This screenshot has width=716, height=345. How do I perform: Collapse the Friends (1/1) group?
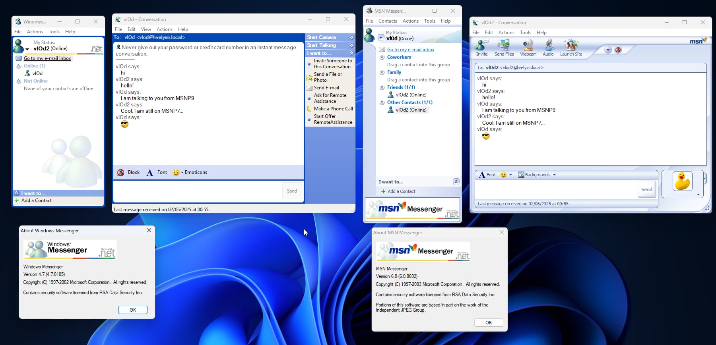(382, 87)
